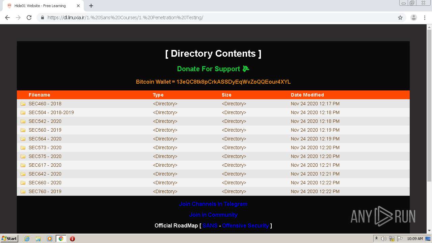Open the Offensive Security roadmap link
Viewport: 432px width, 243px height.
pos(245,225)
